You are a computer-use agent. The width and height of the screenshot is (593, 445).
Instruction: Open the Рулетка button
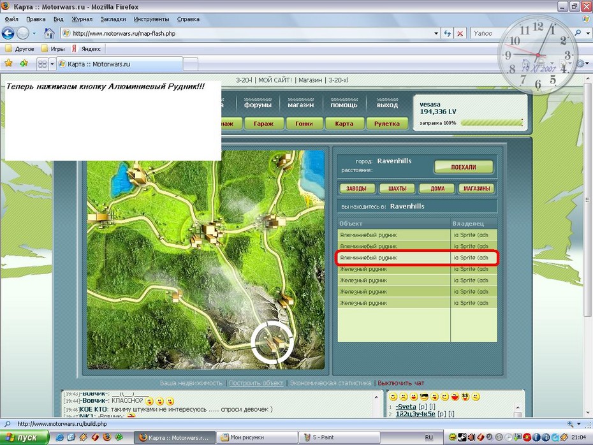387,124
